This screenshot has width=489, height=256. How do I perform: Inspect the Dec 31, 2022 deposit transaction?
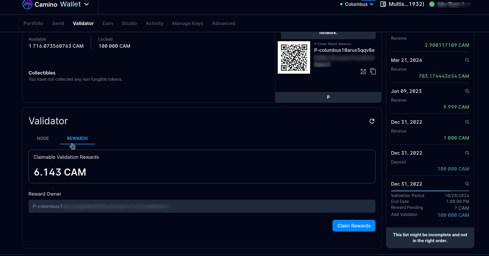(x=467, y=153)
